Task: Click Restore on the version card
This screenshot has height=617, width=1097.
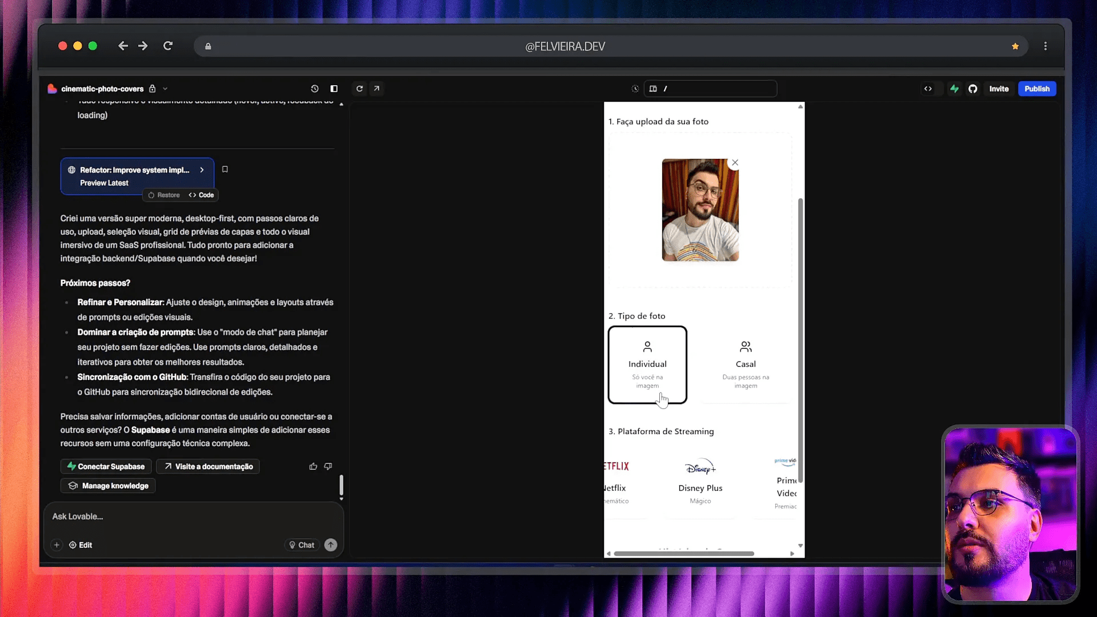Action: (164, 195)
